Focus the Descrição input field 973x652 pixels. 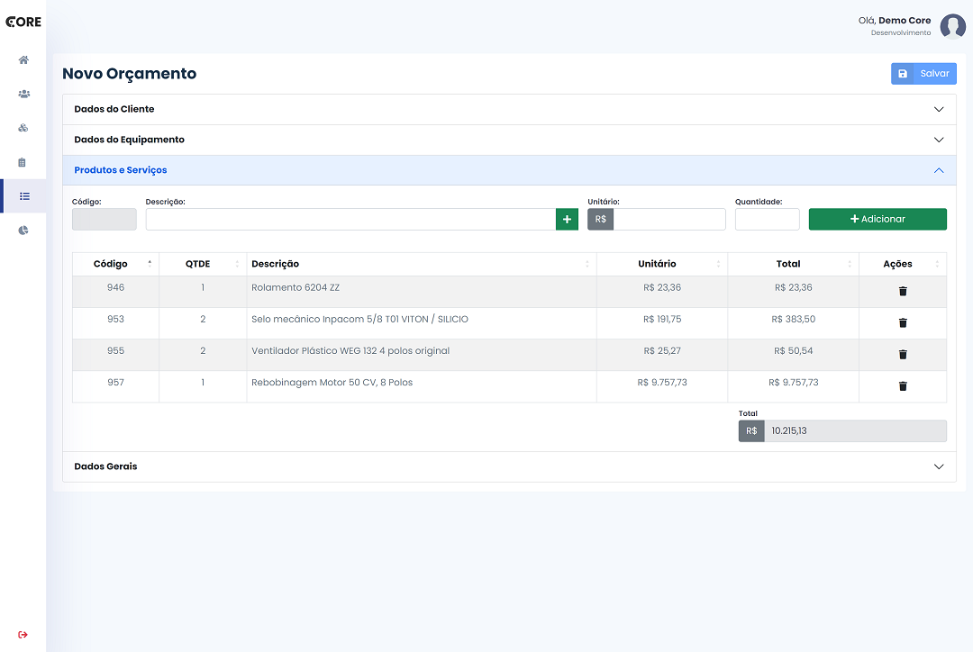click(350, 219)
